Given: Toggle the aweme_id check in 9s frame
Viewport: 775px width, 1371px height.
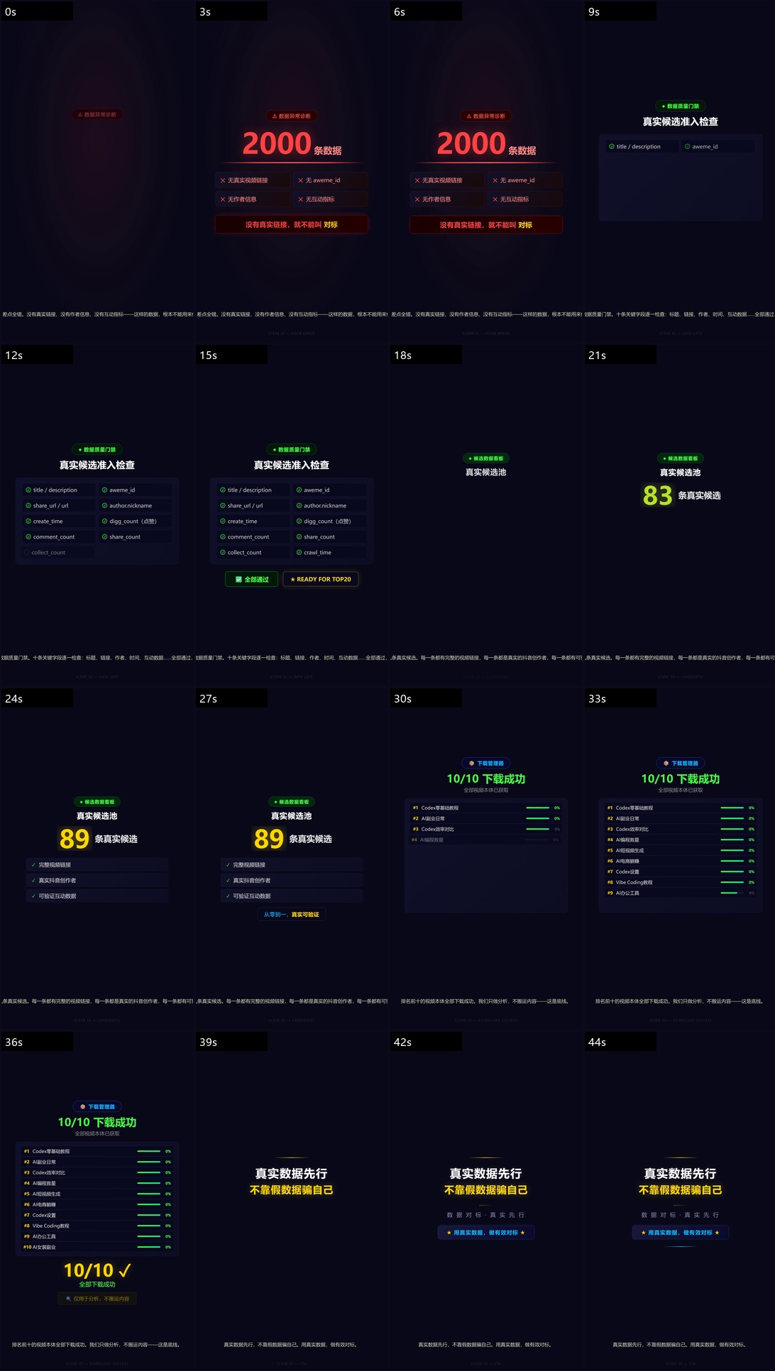Looking at the screenshot, I should coord(718,147).
